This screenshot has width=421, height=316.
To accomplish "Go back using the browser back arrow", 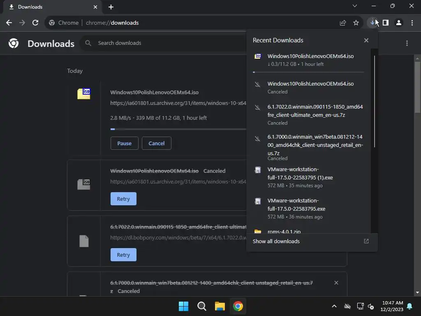I will pyautogui.click(x=9, y=23).
